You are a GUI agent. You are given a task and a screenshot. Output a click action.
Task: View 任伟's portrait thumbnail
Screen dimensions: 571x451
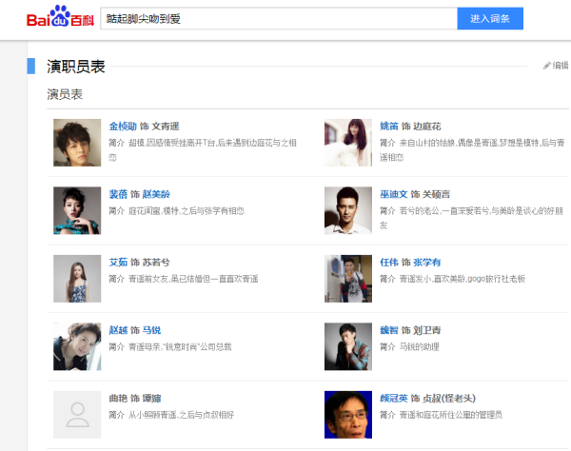(348, 279)
